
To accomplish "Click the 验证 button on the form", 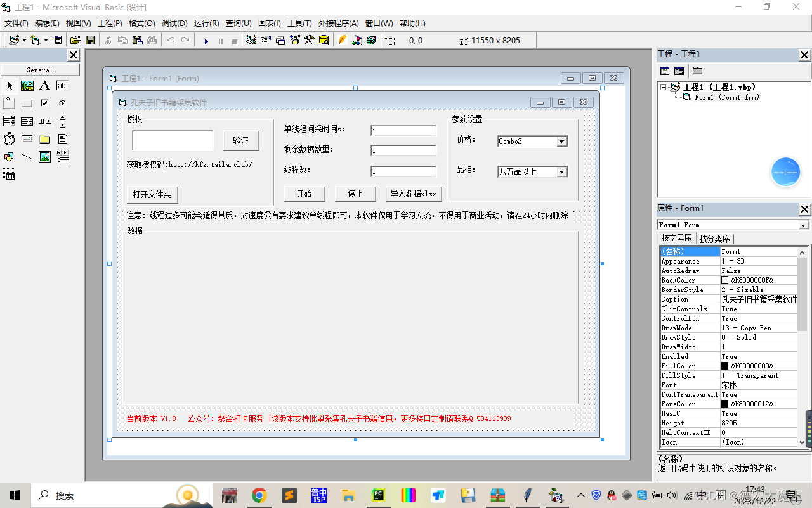I will (241, 140).
